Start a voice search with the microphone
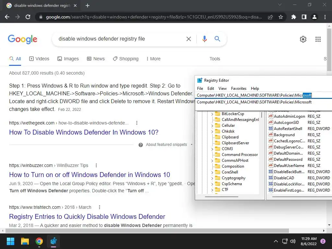 tap(204, 39)
